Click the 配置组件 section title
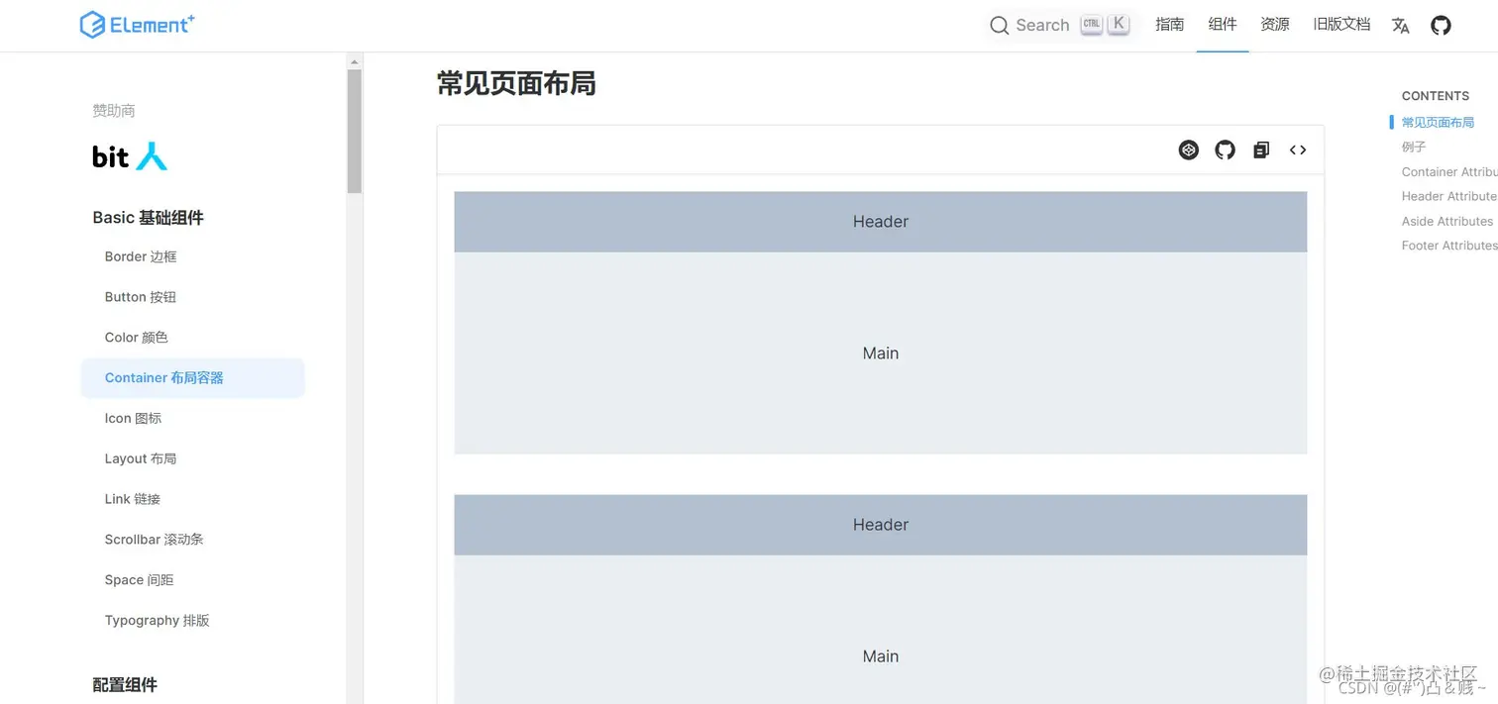1498x704 pixels. click(x=125, y=685)
